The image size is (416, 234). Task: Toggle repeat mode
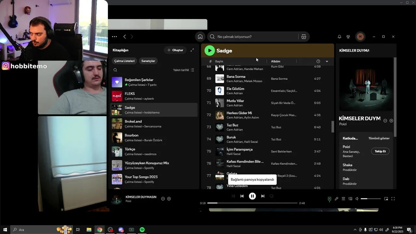pos(271,196)
